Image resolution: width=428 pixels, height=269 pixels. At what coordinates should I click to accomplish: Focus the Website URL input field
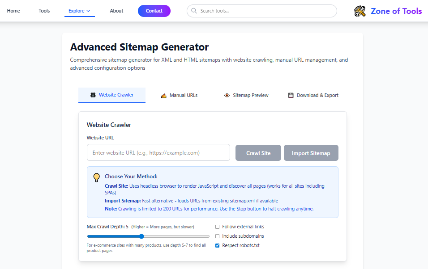tap(158, 152)
